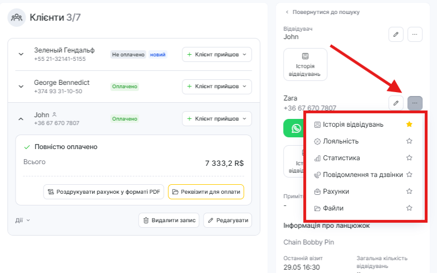Toggle the favorite star for Статистика
This screenshot has height=273, width=437.
point(409,158)
